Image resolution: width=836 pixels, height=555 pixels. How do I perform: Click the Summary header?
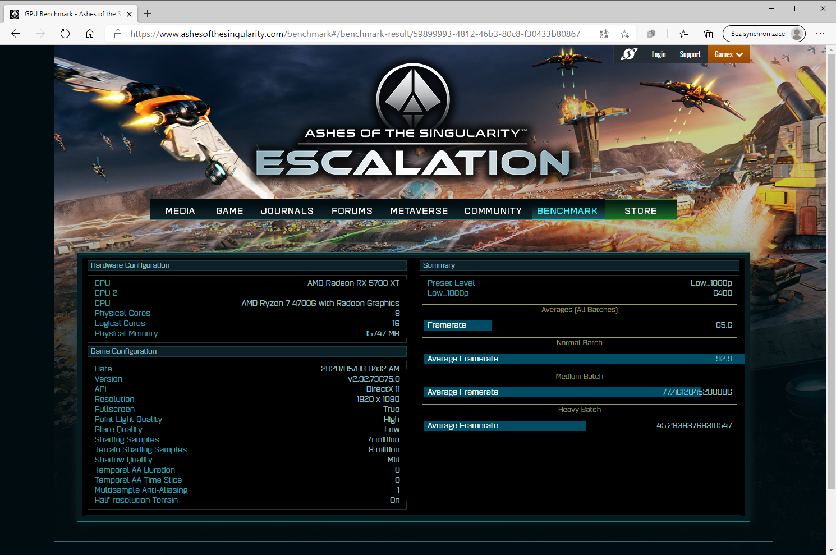pyautogui.click(x=580, y=265)
